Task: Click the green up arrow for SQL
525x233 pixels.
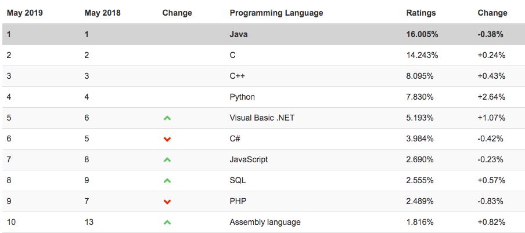Action: pyautogui.click(x=167, y=181)
